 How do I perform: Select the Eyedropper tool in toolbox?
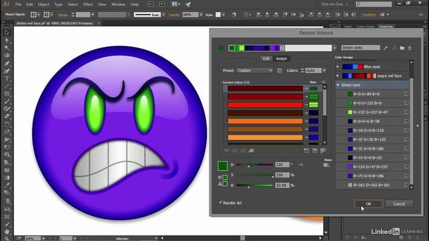point(7,185)
